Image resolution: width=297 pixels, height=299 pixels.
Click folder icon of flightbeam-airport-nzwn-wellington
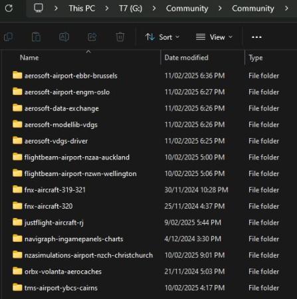17,173
